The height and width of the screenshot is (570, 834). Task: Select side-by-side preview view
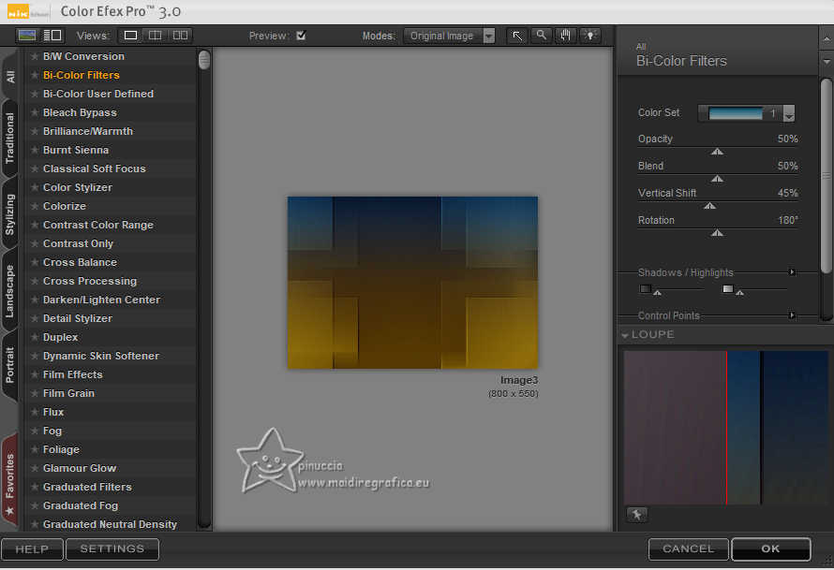(x=180, y=36)
